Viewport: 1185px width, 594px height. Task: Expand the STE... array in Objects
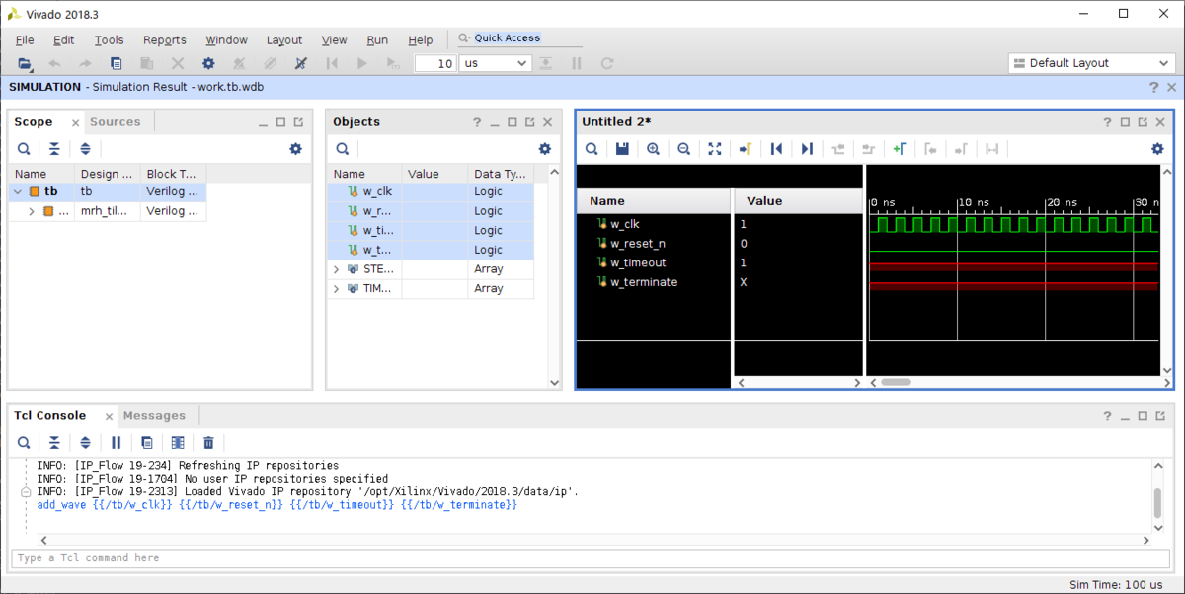[336, 269]
